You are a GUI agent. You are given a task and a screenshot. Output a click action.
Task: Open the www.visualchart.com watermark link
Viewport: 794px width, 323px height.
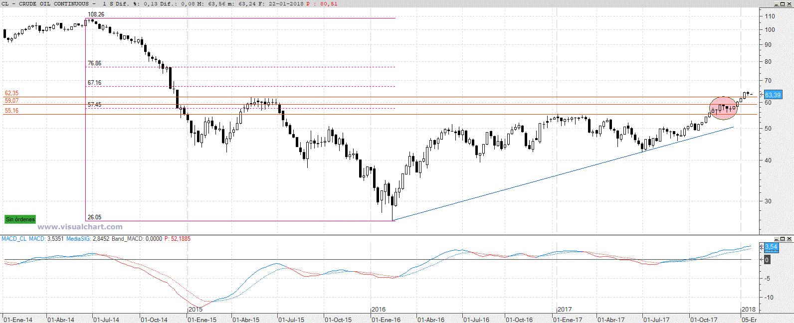pyautogui.click(x=80, y=227)
